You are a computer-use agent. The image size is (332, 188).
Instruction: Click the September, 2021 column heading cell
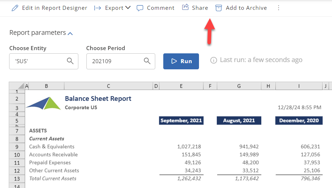181,120
